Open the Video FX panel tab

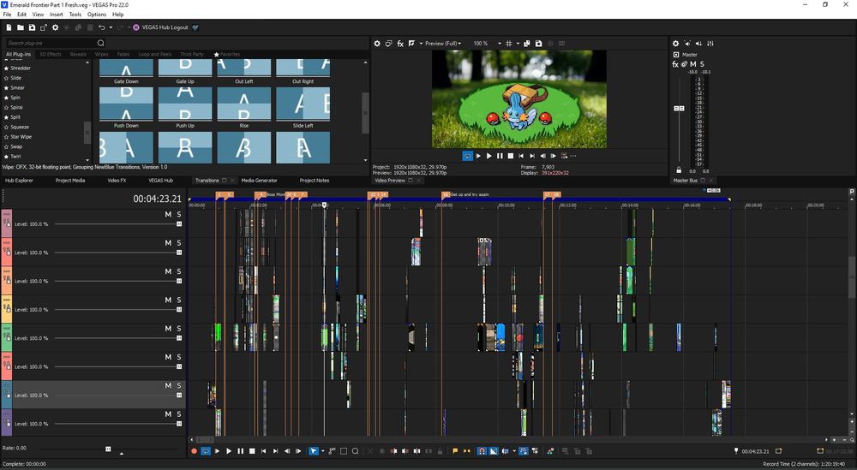click(x=117, y=180)
